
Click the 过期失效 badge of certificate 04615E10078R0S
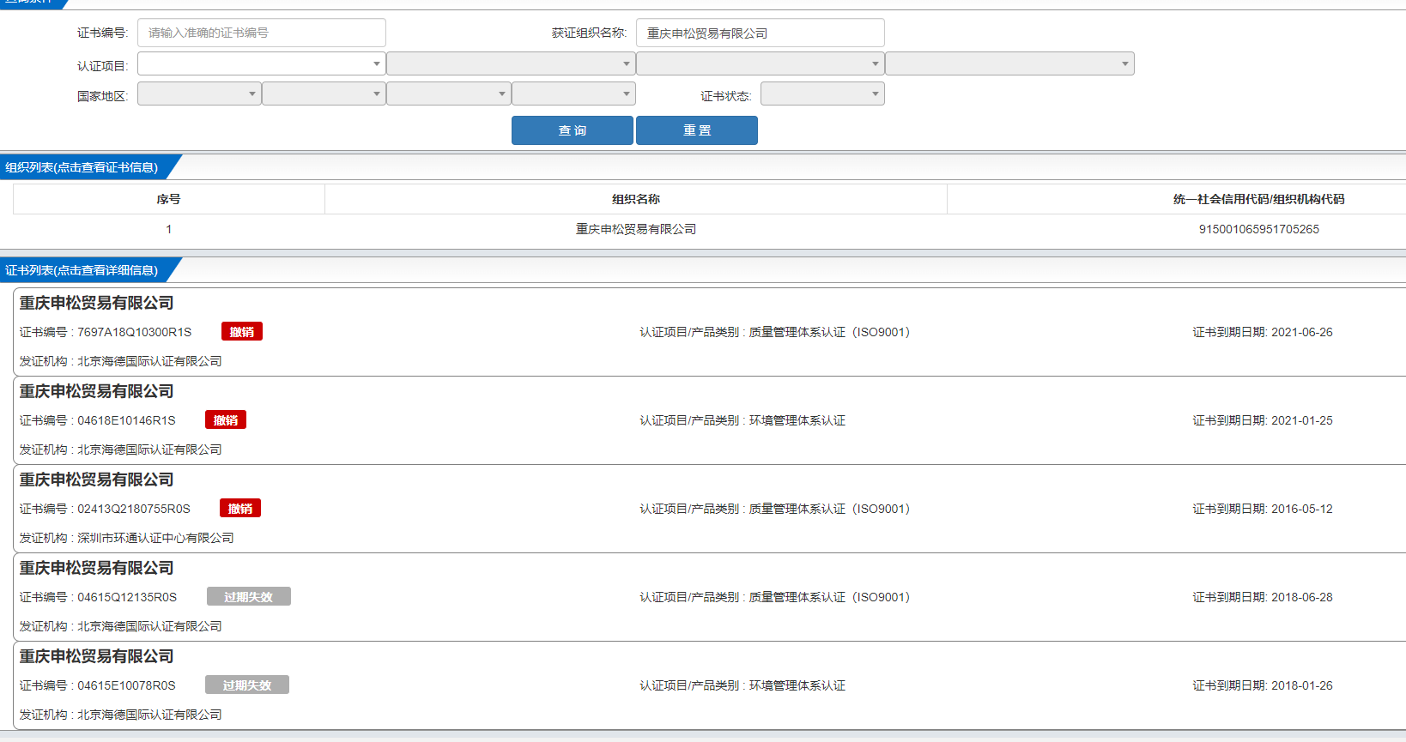point(247,685)
